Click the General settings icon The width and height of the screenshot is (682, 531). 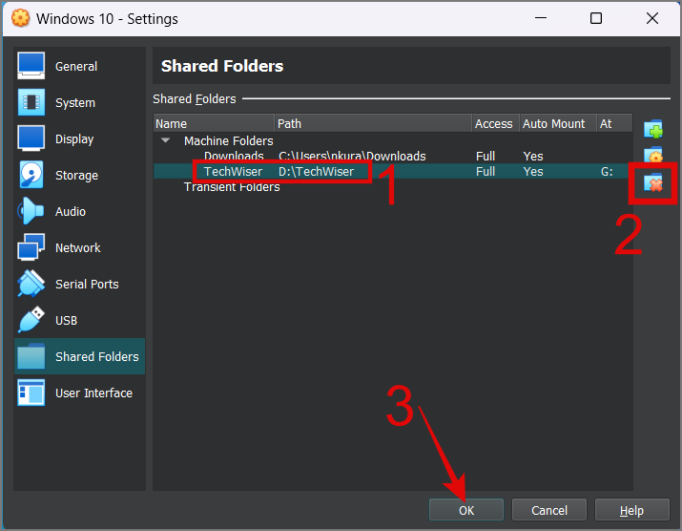(31, 66)
